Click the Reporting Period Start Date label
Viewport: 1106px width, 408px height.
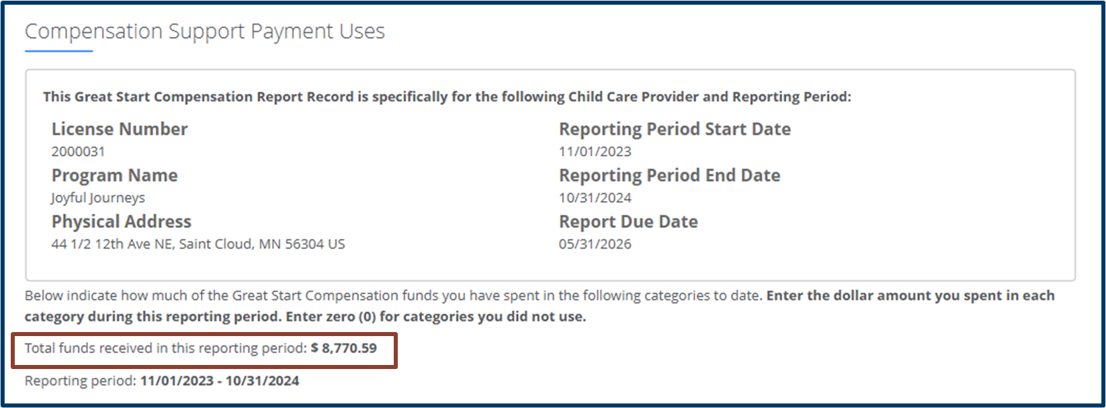point(675,129)
